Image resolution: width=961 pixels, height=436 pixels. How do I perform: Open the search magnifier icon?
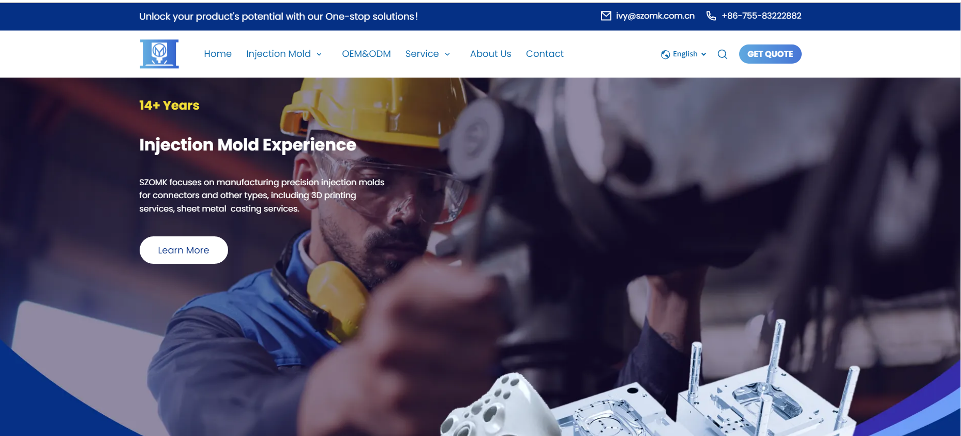point(723,54)
